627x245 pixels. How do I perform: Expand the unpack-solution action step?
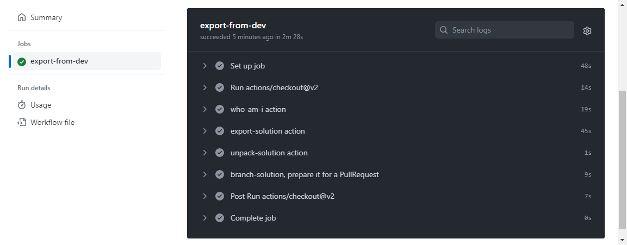click(x=204, y=153)
